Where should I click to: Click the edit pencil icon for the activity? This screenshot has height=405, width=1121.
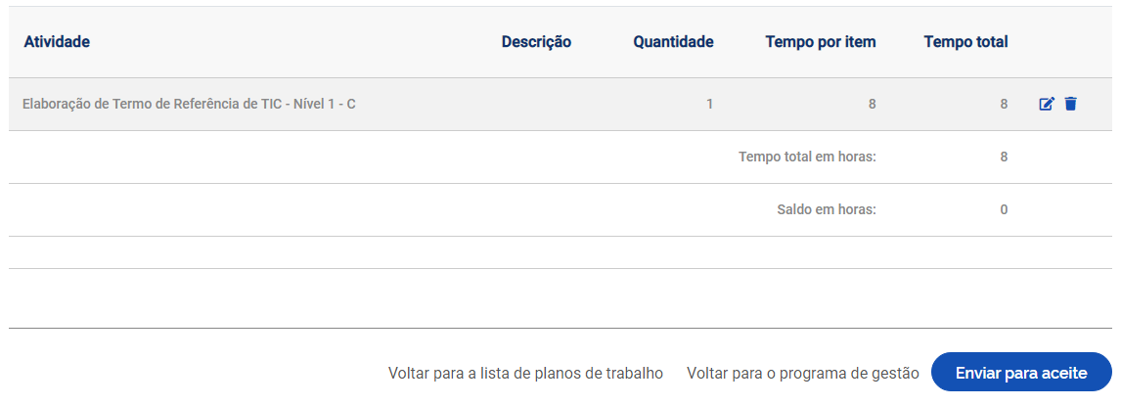pos(1047,104)
